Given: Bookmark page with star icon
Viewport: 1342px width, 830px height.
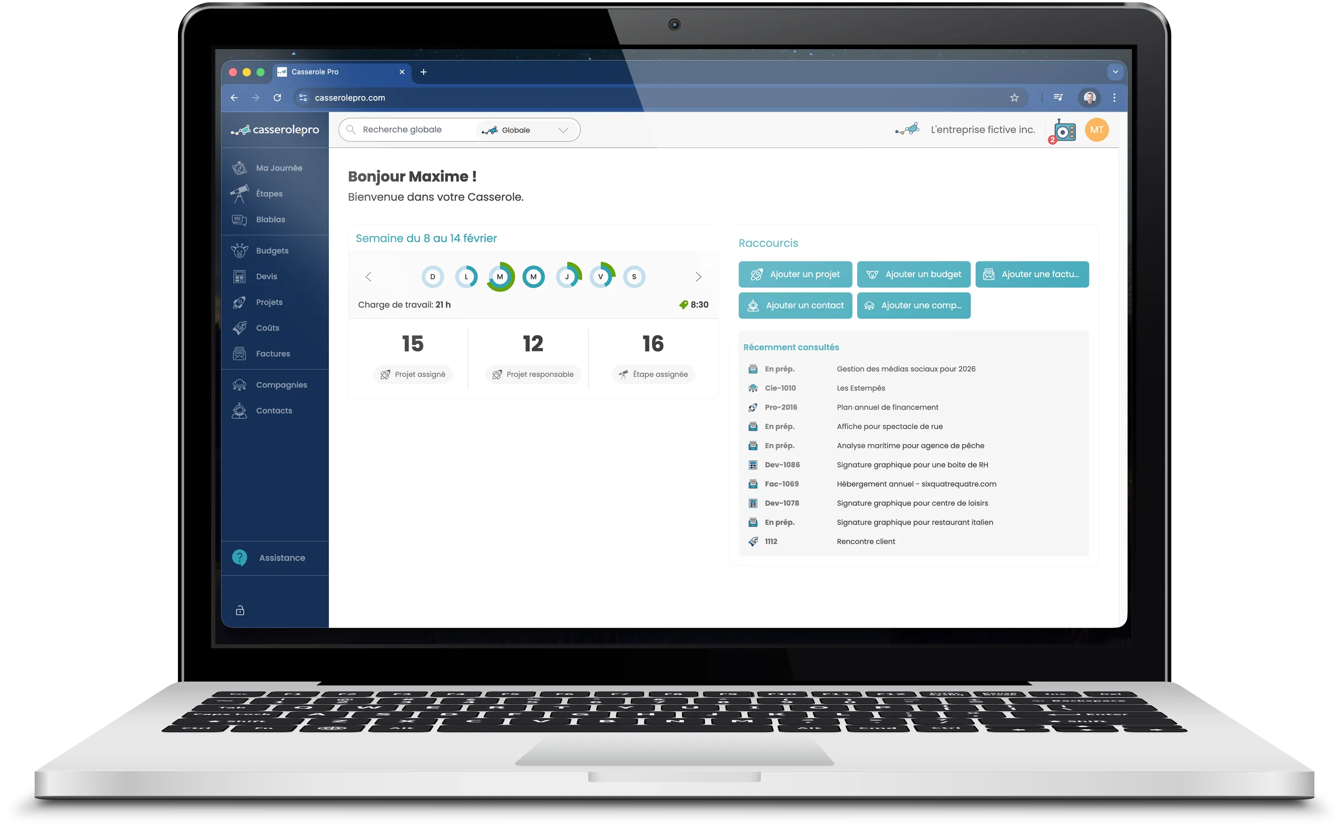Looking at the screenshot, I should pos(1014,98).
